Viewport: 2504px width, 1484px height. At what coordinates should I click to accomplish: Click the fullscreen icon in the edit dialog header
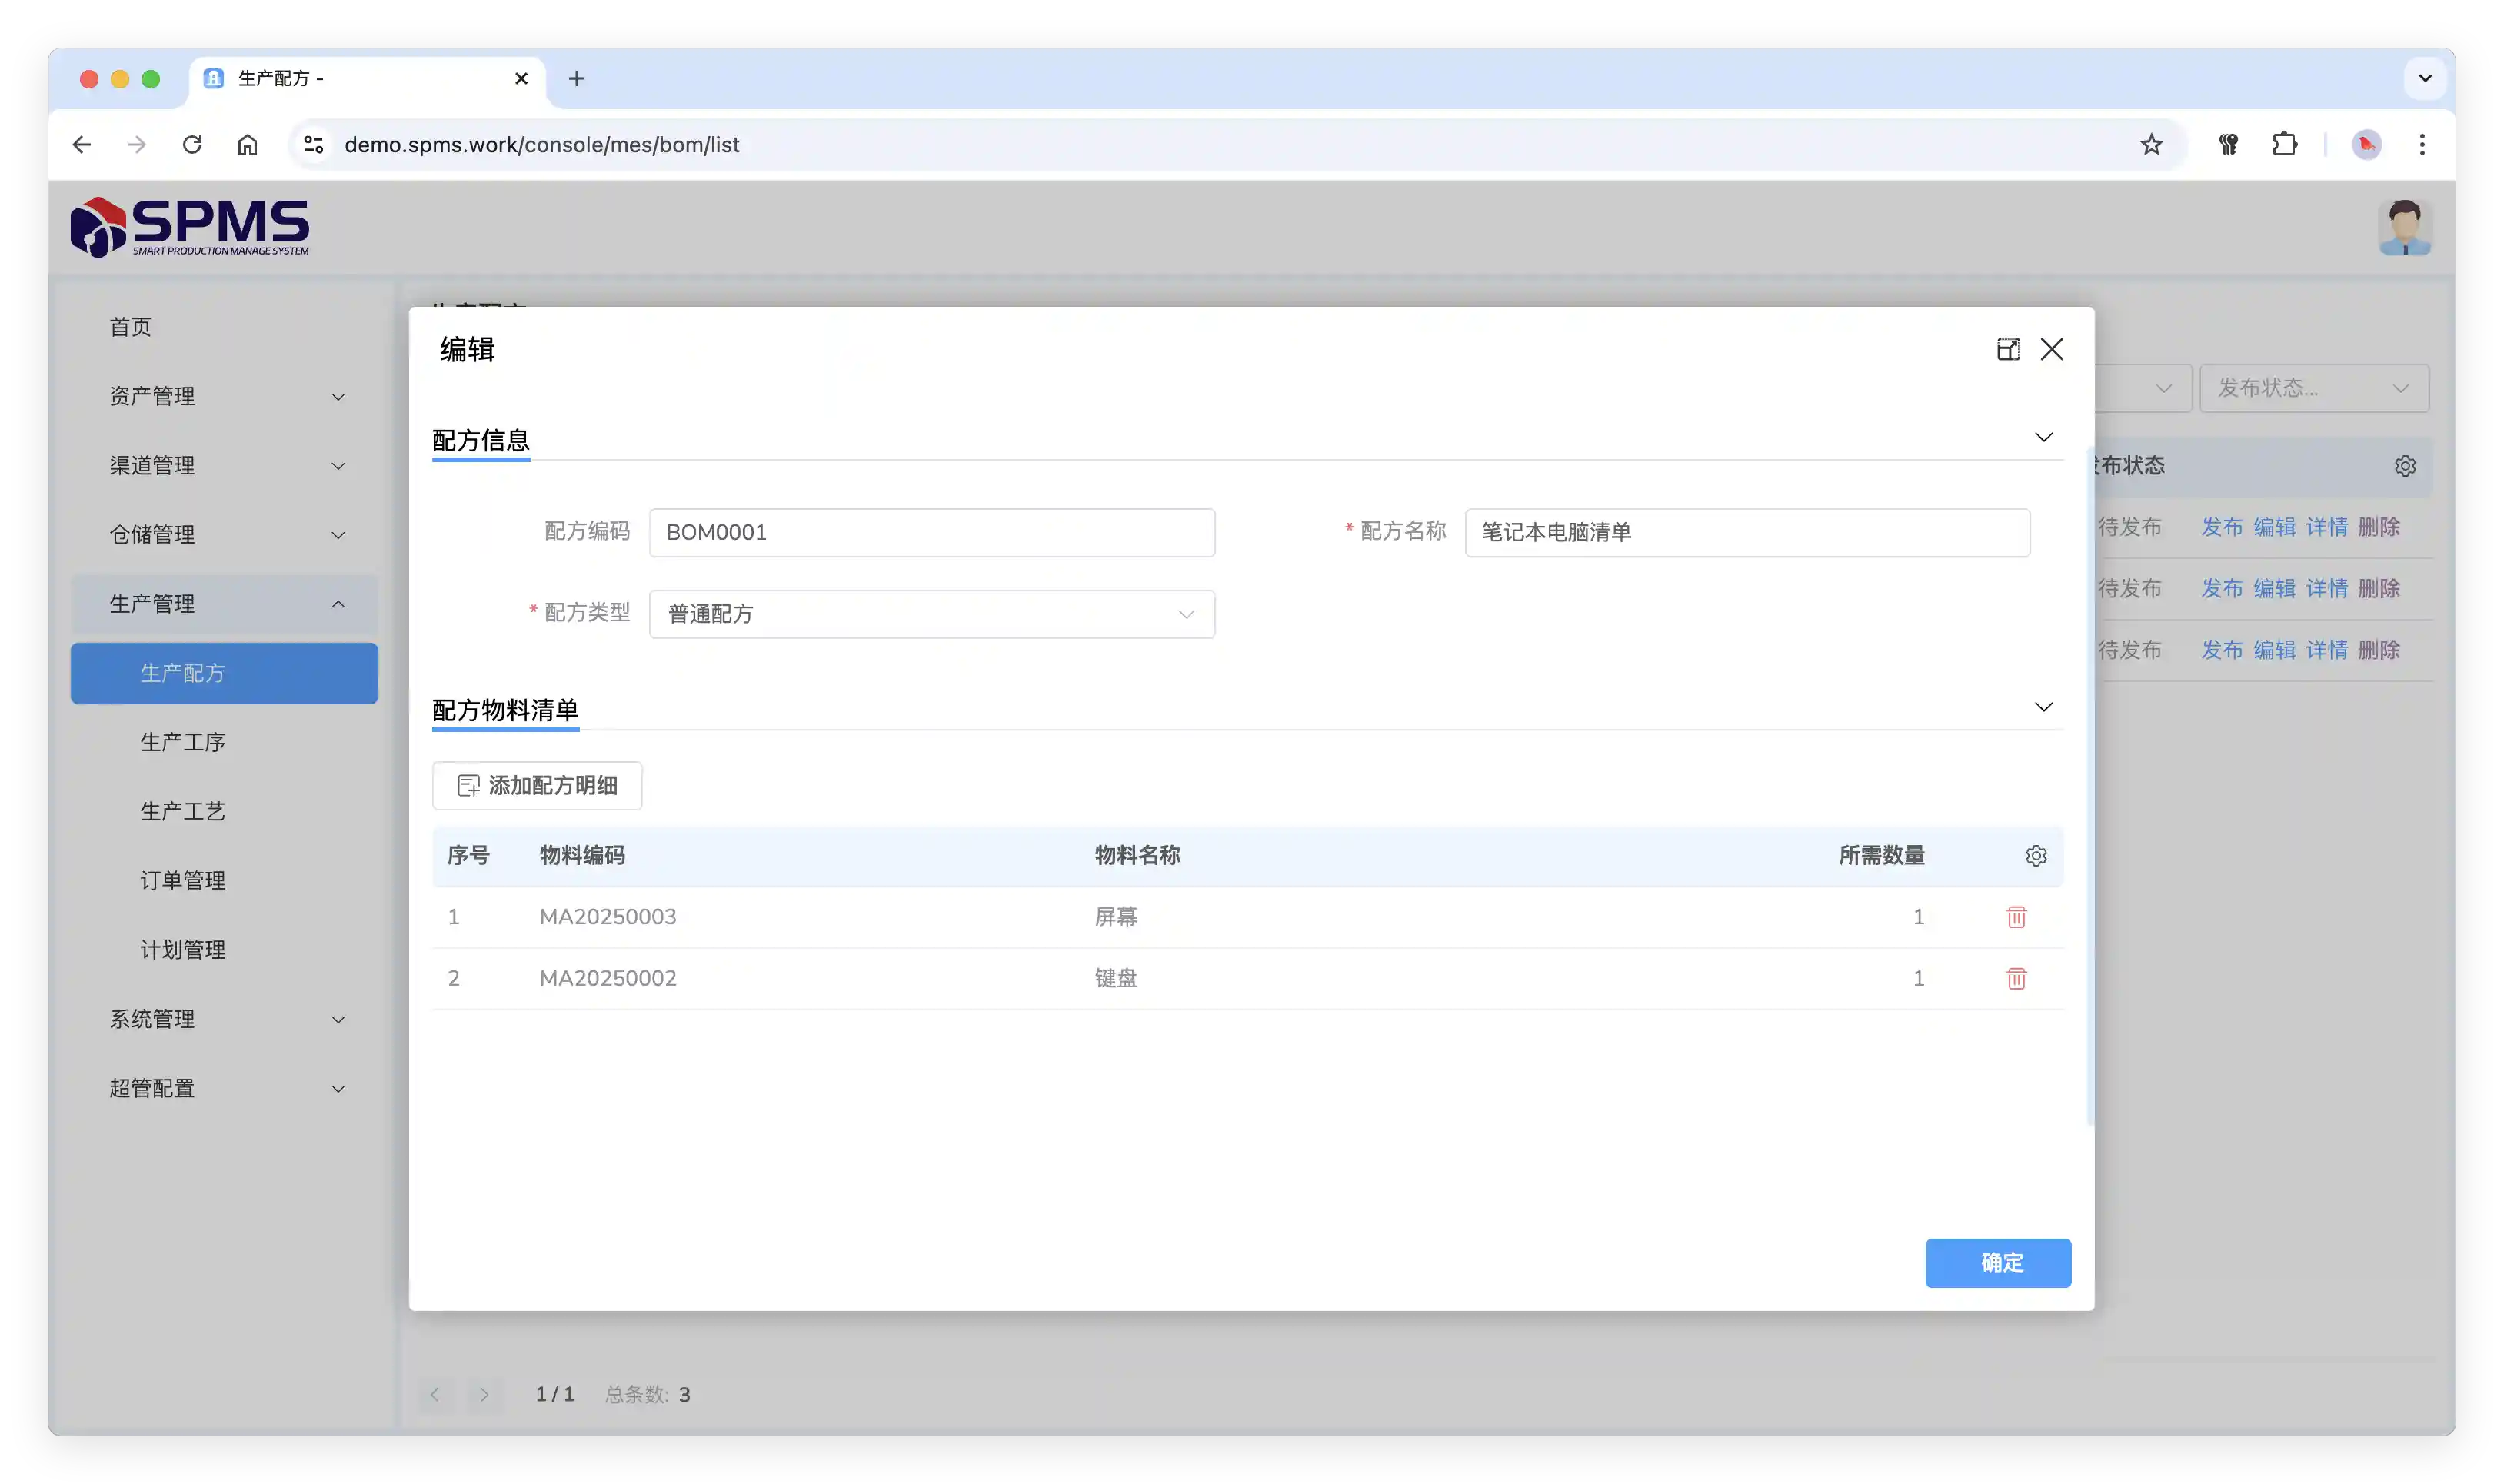(x=2008, y=349)
